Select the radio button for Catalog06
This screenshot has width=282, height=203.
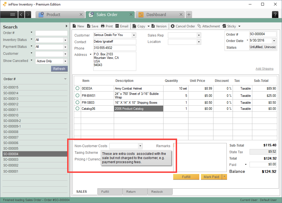click(77, 108)
